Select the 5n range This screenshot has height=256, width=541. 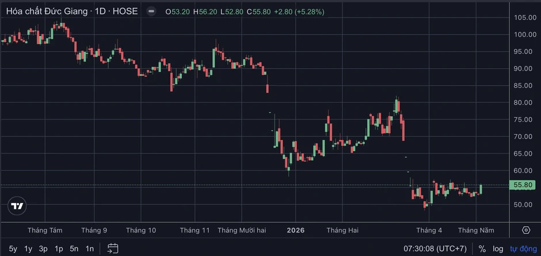[74, 249]
